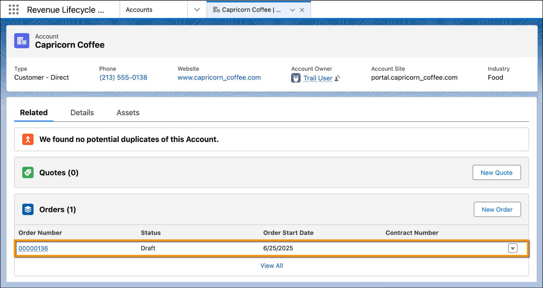Open the Orders (1) related list title

coord(58,210)
